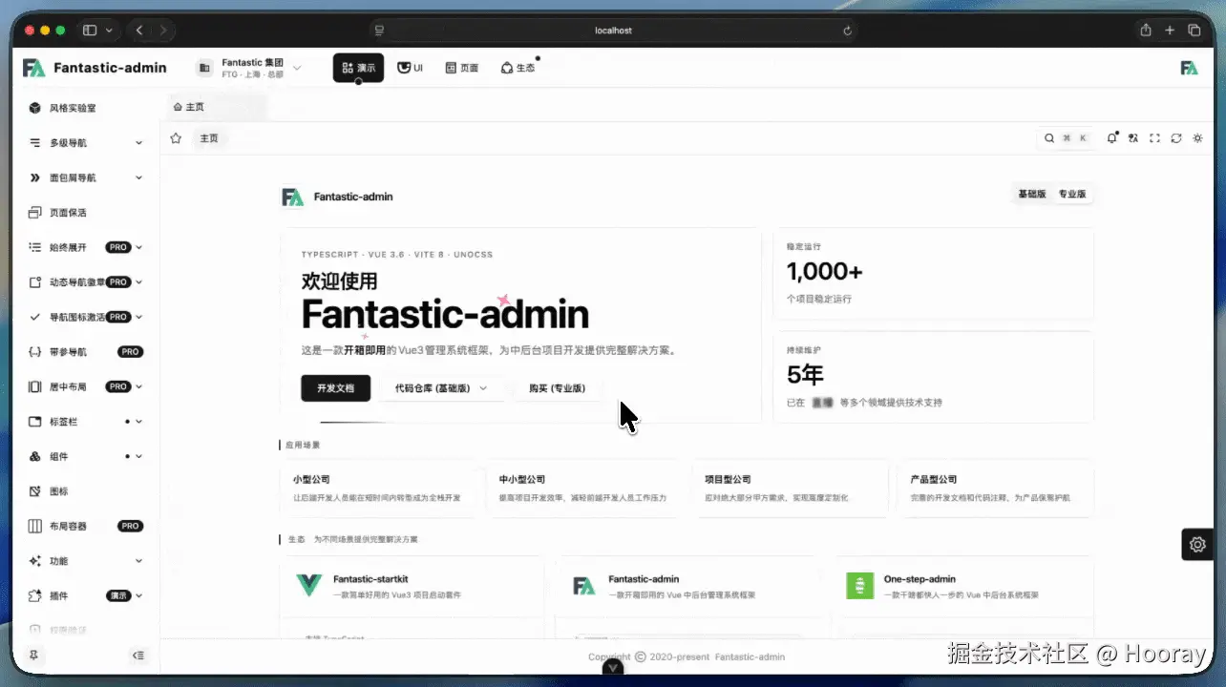
Task: Open a new browser tab with plus icon
Action: [x=1170, y=31]
